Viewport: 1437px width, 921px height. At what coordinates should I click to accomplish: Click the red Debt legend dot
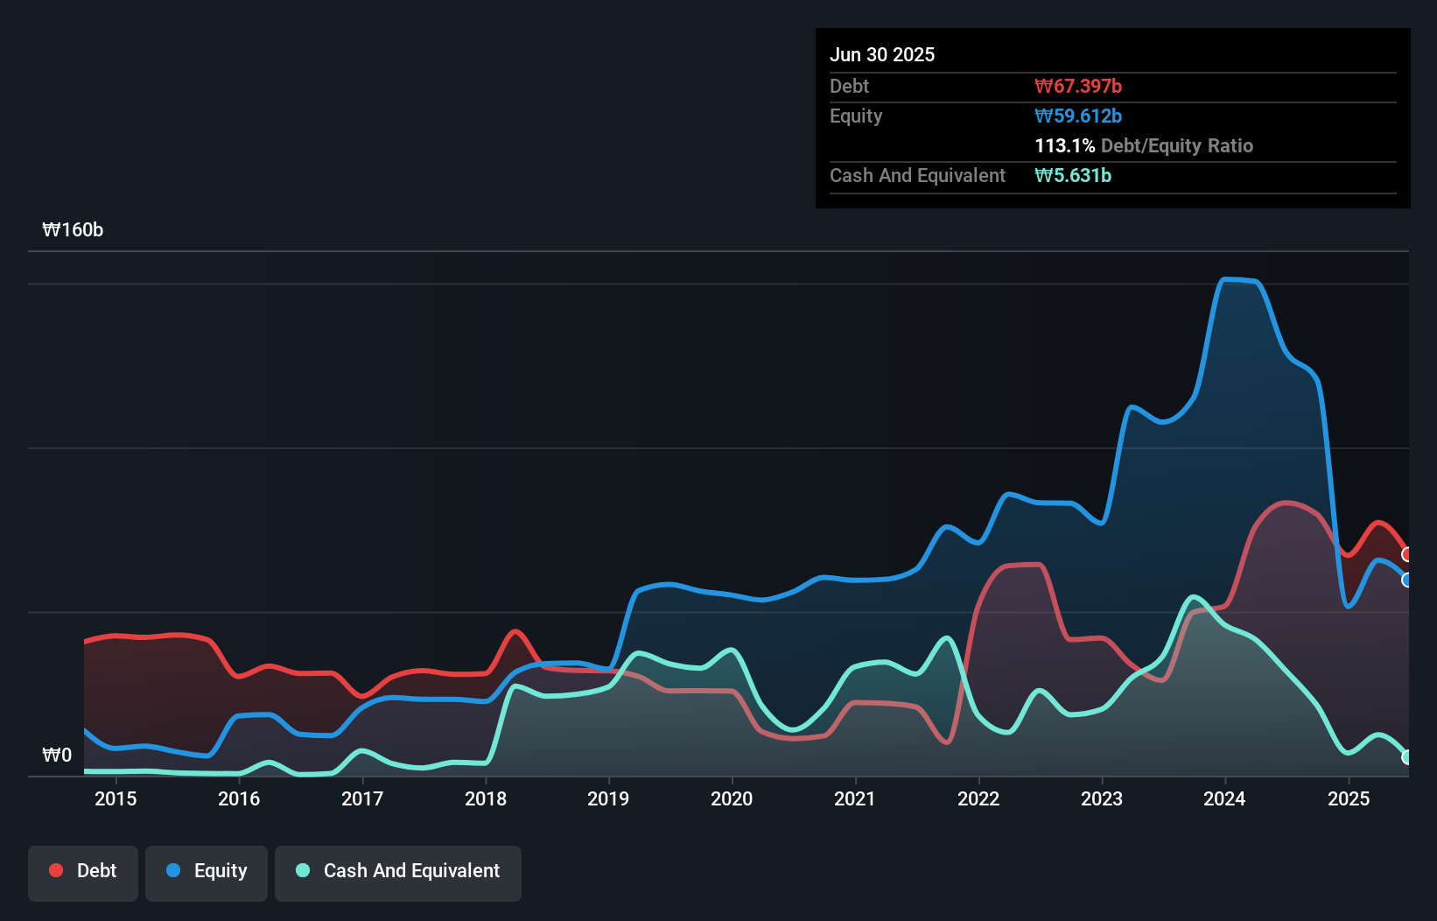click(x=56, y=870)
